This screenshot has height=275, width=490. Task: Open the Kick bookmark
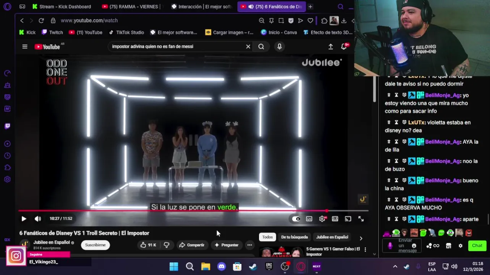[x=27, y=32]
